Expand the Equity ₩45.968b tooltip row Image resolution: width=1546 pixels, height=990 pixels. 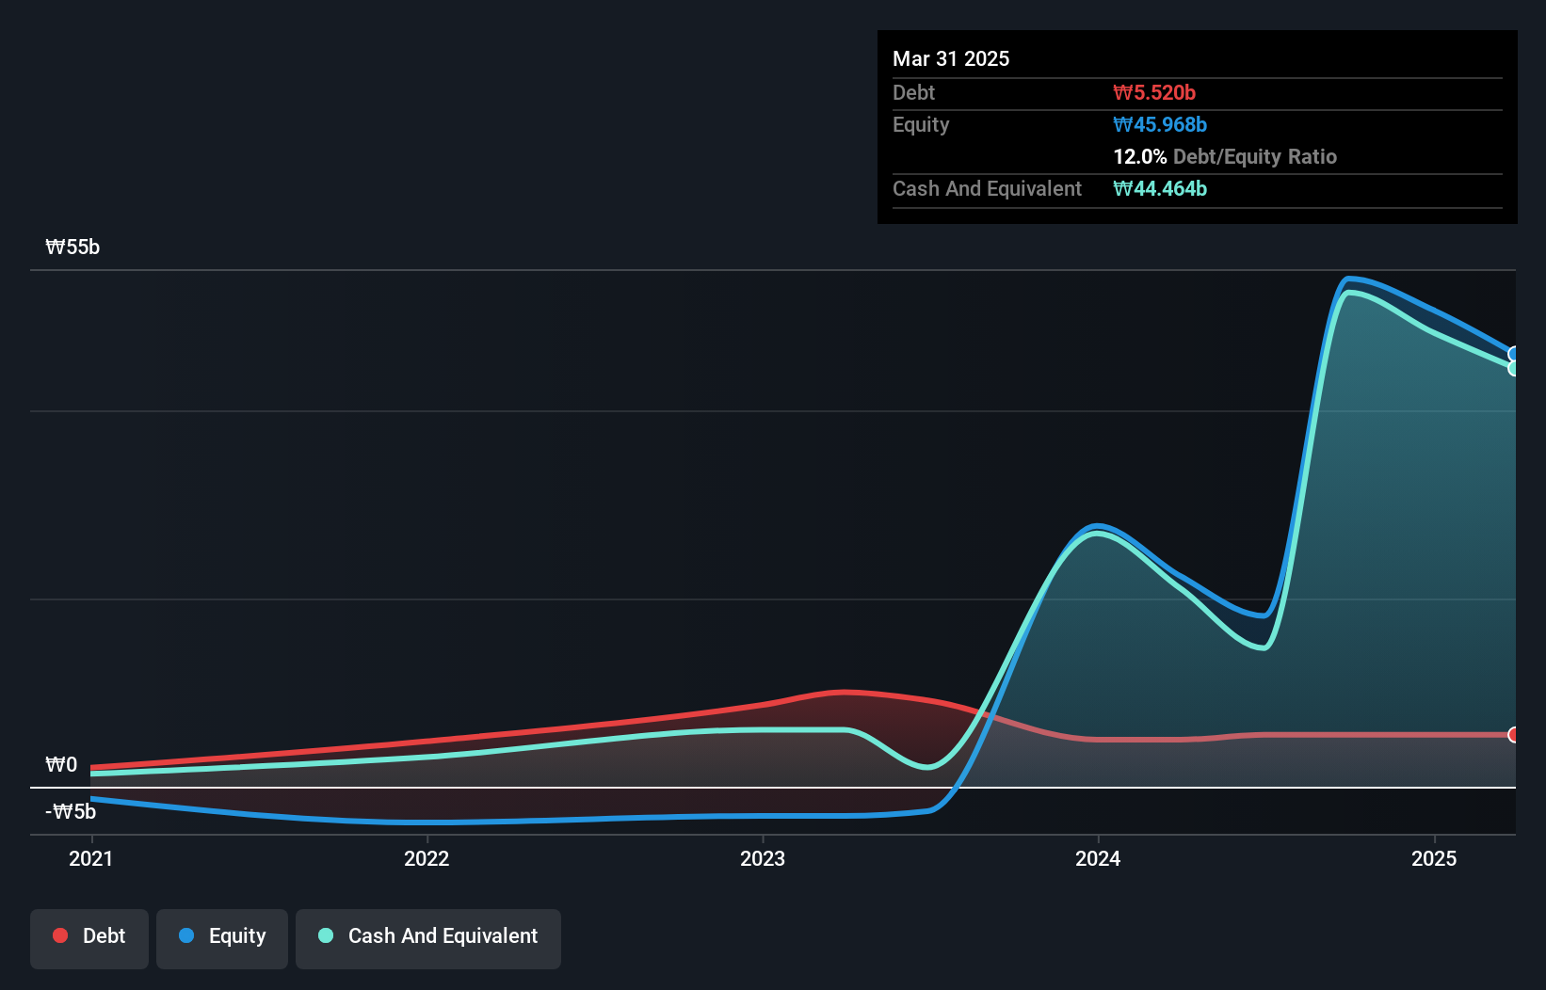point(1161,124)
